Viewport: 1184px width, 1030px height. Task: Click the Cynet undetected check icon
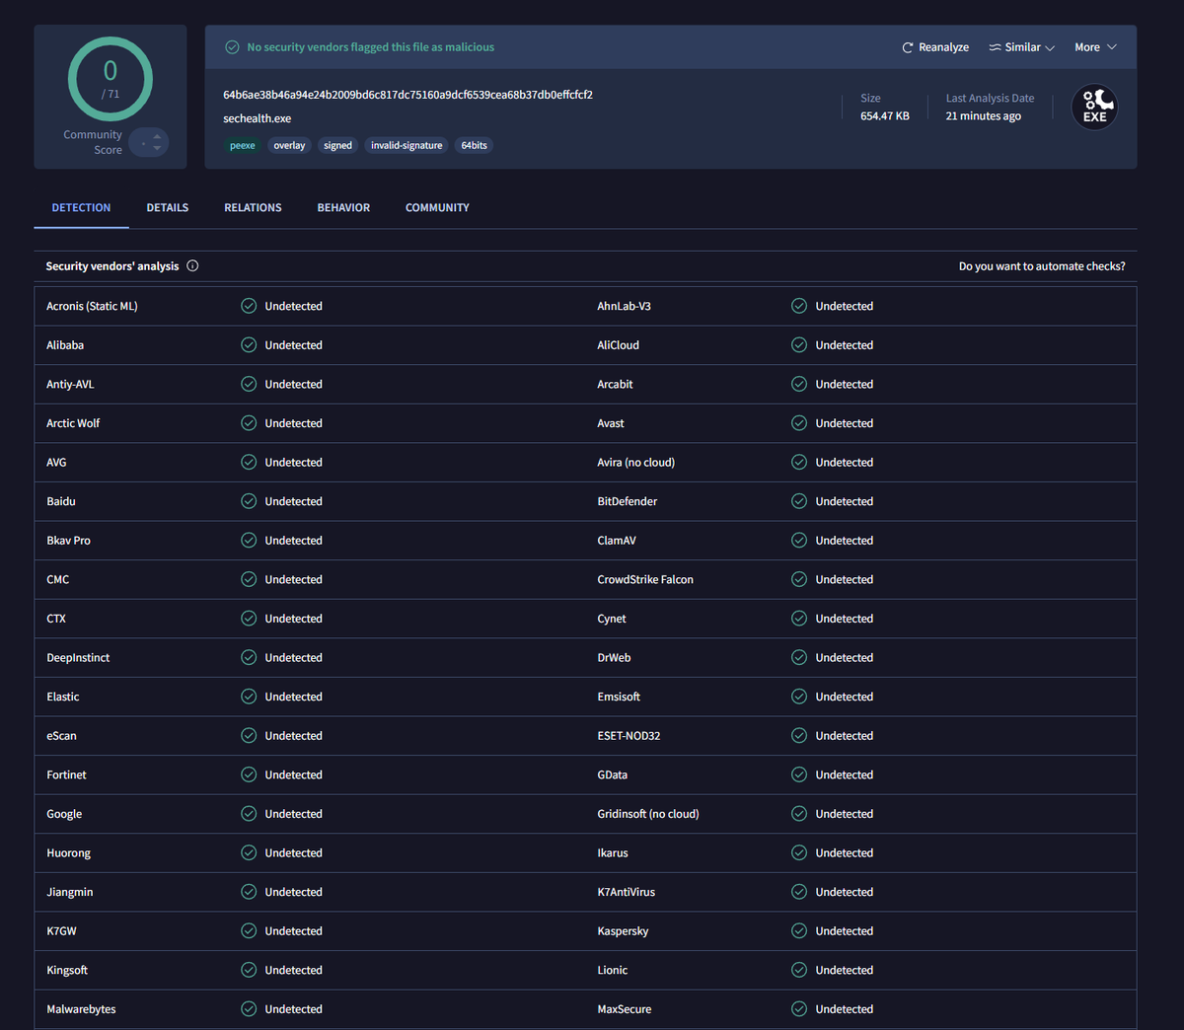click(x=799, y=619)
